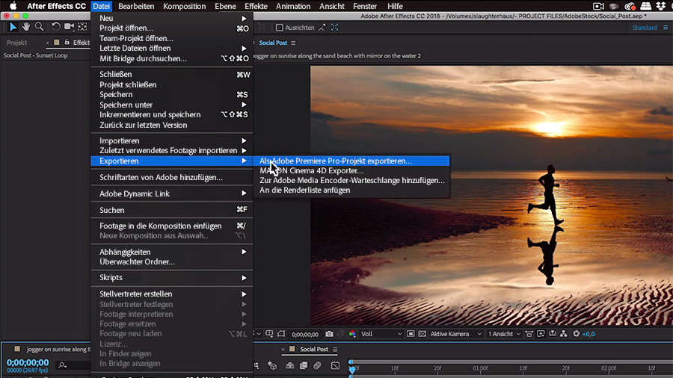The height and width of the screenshot is (378, 673).
Task: Select the Zoom magnifier tool
Action: click(x=39, y=27)
